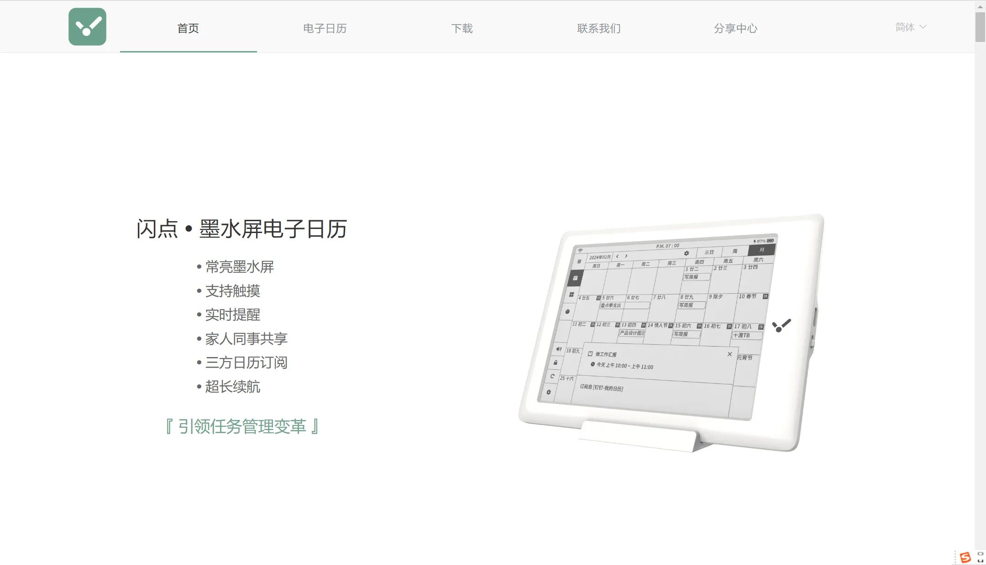Click the previous month chevron beside 2024年02月
986x565 pixels.
point(617,256)
